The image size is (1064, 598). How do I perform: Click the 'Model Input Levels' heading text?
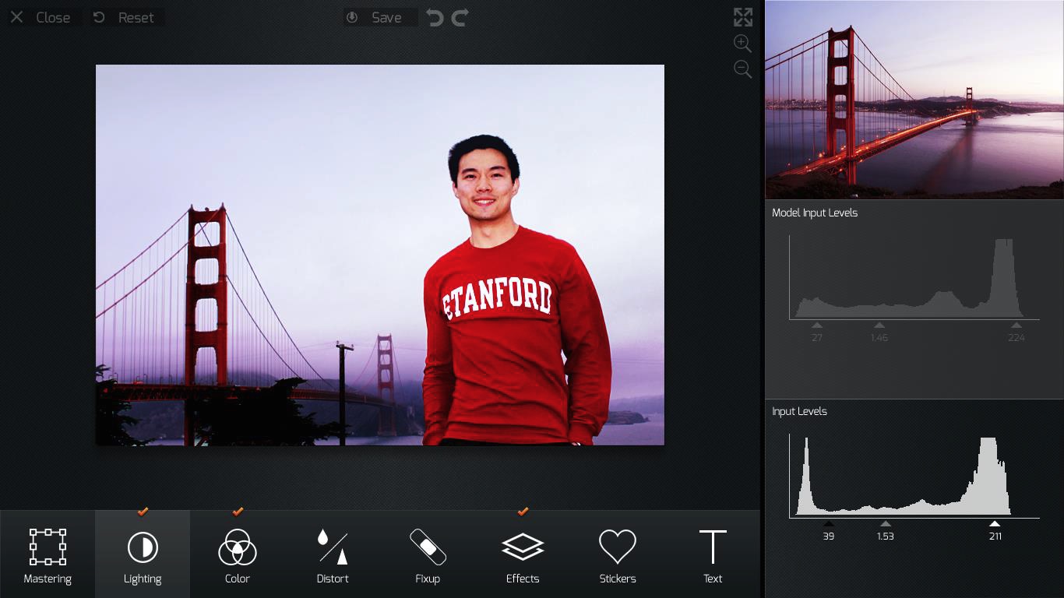pos(815,213)
